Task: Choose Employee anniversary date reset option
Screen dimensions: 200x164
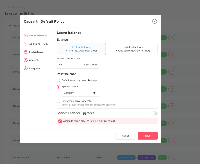Action: point(59,101)
